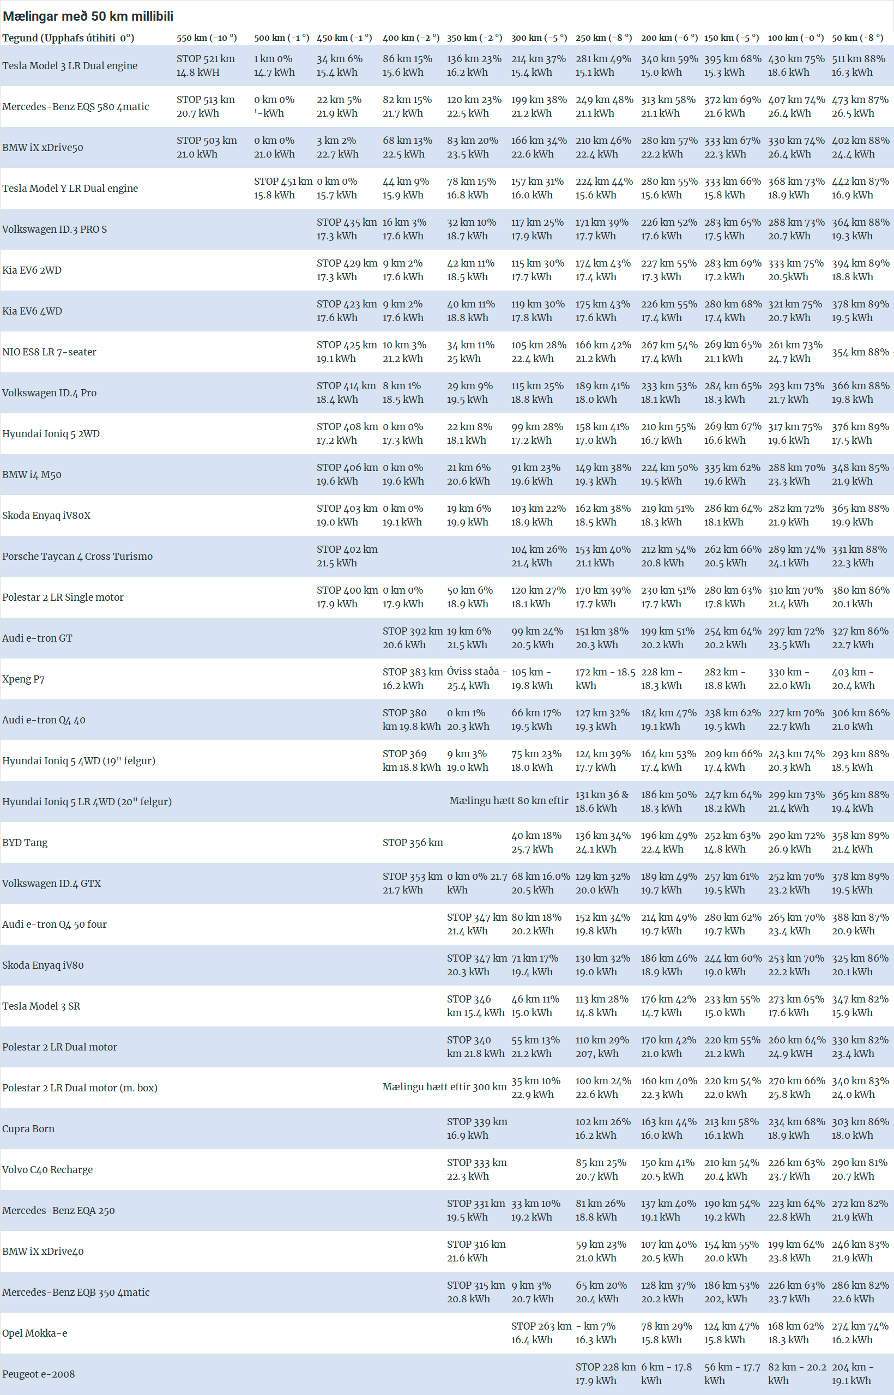This screenshot has width=894, height=1395.
Task: Select the 'Tesla Model 3 SR' row name
Action: coord(41,1006)
